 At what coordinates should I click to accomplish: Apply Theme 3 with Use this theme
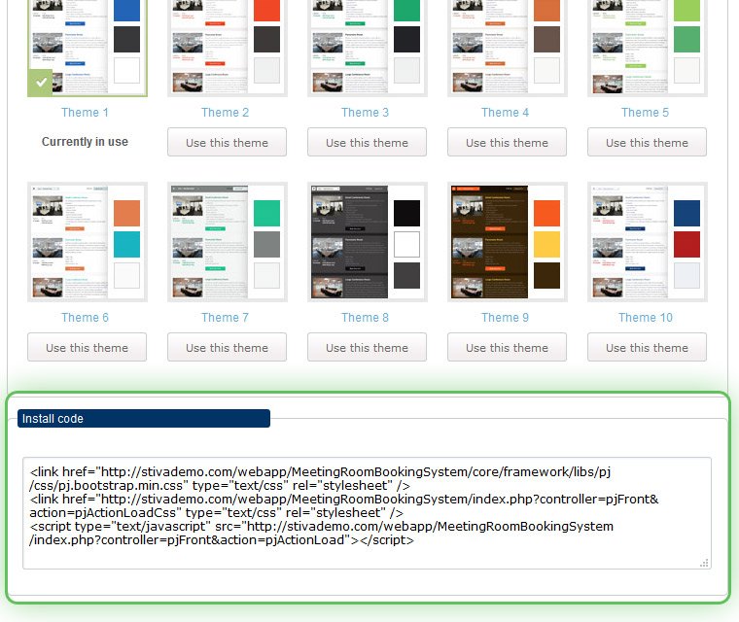(x=367, y=142)
